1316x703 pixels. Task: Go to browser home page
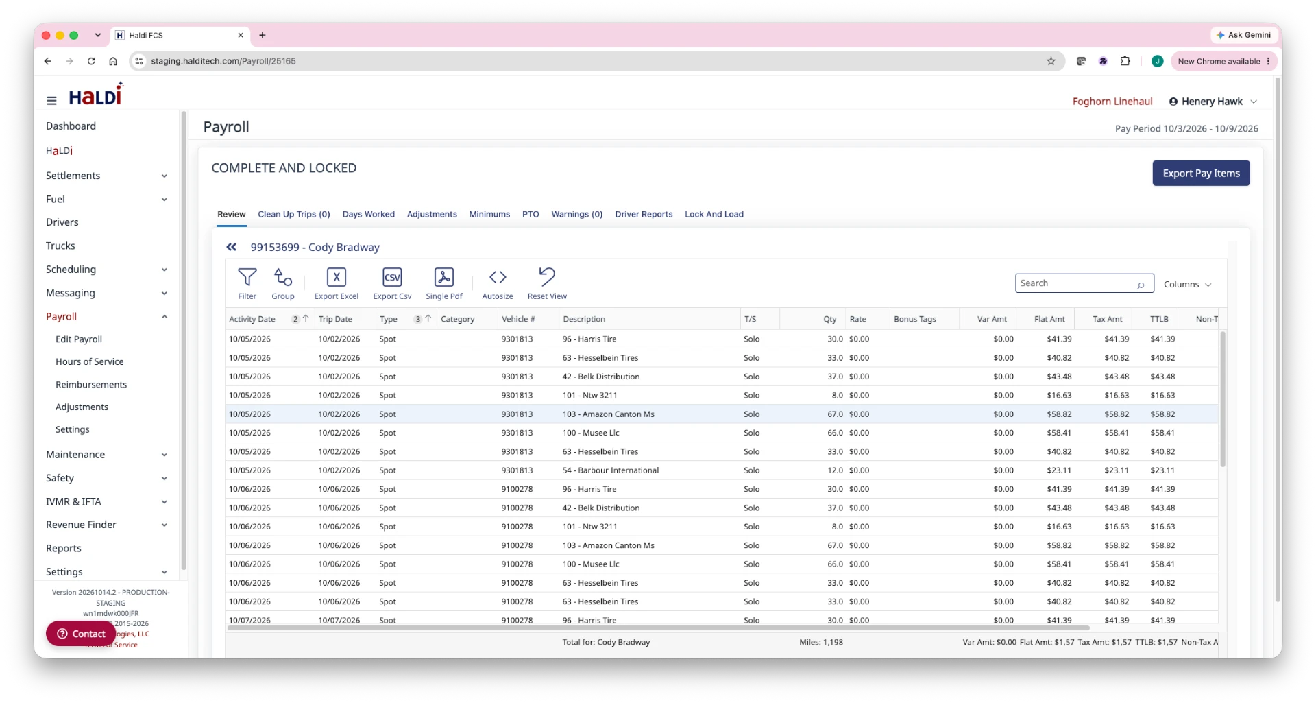pyautogui.click(x=113, y=61)
